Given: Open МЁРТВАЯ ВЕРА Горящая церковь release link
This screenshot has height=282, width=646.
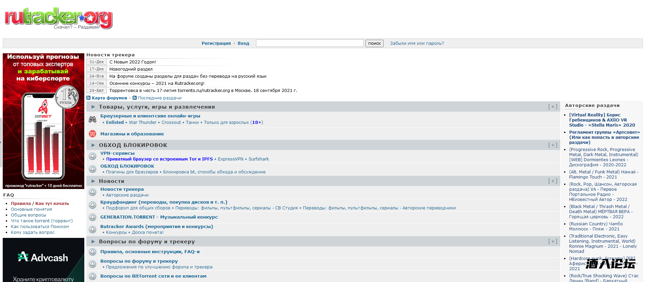Looking at the screenshot, I should (601, 212).
